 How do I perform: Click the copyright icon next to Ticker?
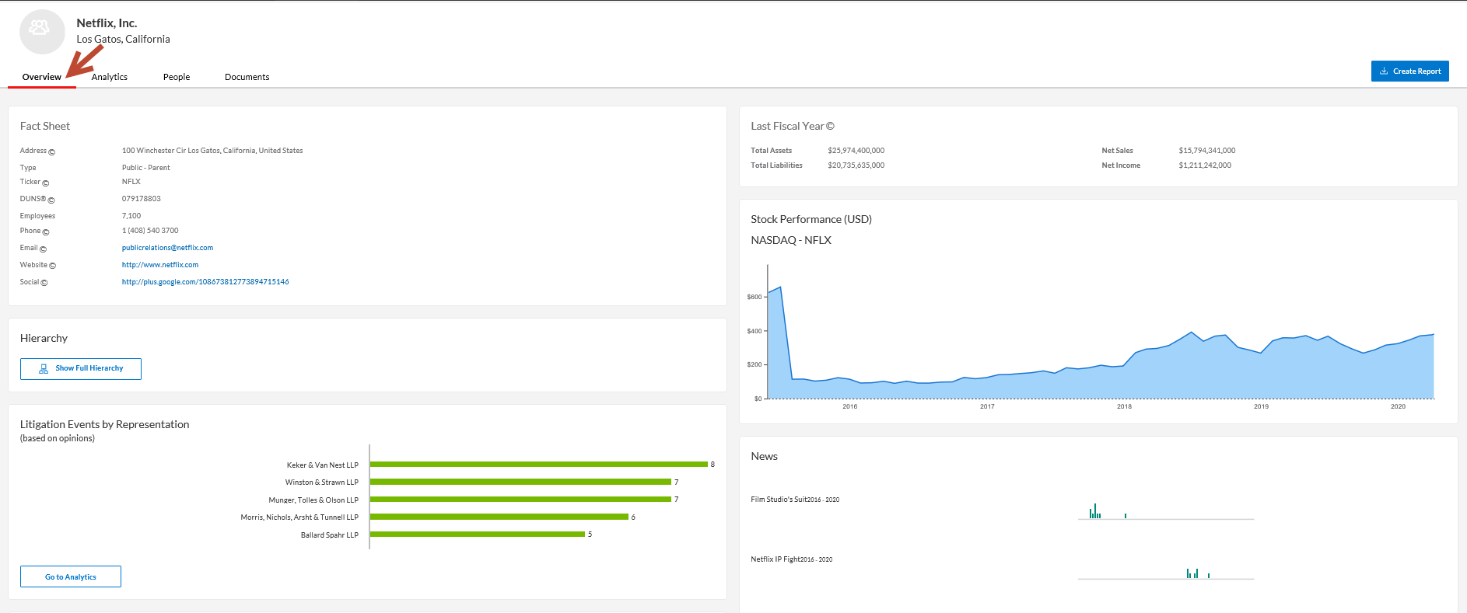coord(46,183)
